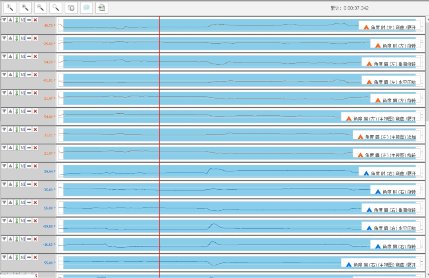Click the export document icon with green arrow
Viewport: 429px width, 278px height.
(101, 7)
